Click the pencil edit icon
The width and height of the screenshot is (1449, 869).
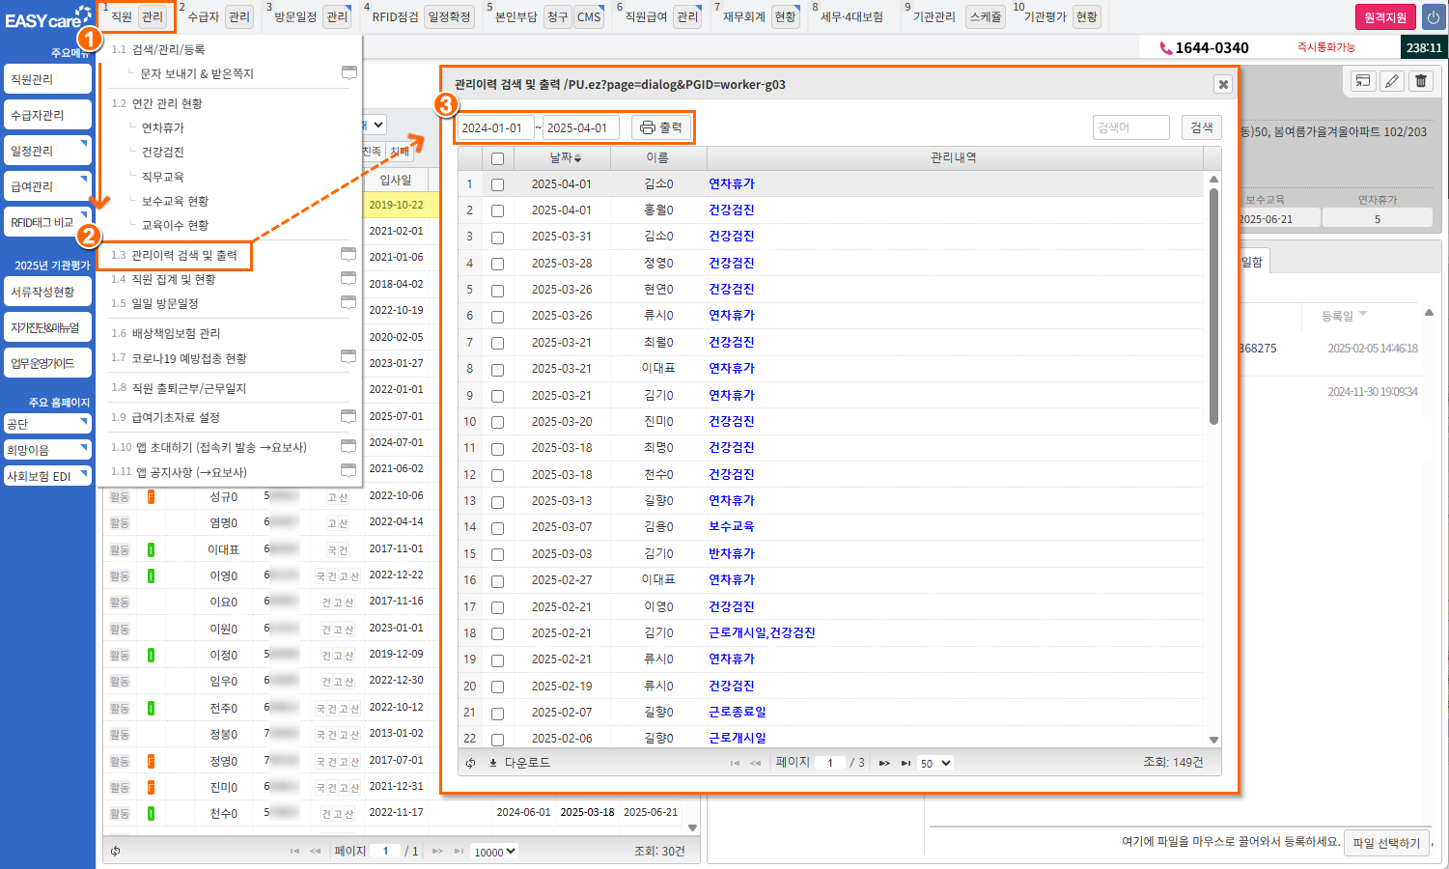point(1391,81)
